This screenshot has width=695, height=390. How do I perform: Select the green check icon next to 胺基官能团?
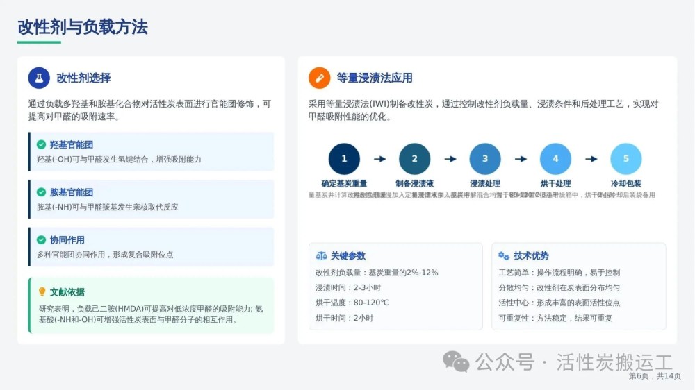point(42,192)
